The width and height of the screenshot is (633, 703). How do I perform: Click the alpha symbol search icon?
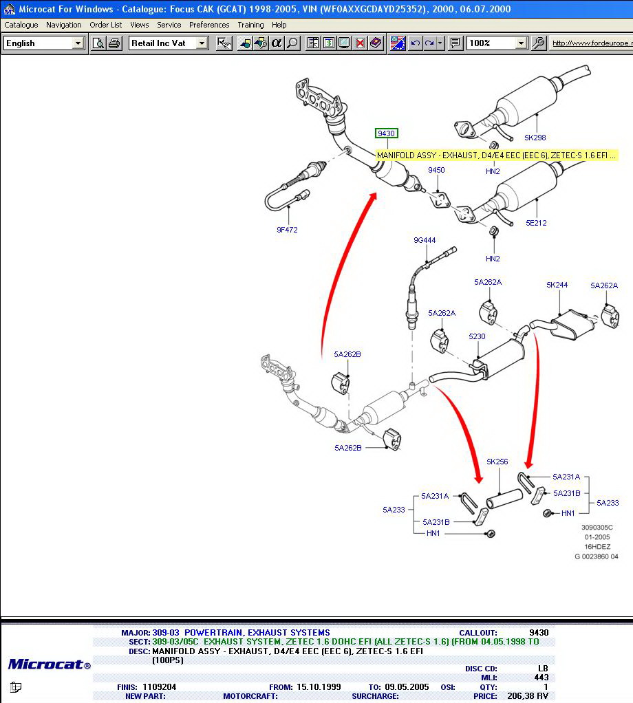[x=277, y=43]
